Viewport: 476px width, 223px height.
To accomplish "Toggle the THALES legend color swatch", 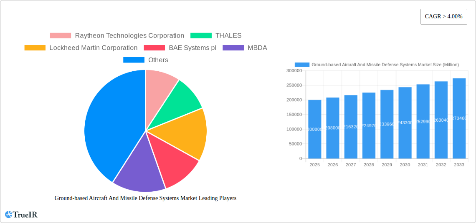I will point(201,35).
